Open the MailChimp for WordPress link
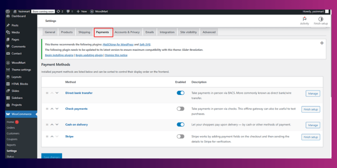This screenshot has width=337, height=168. (118, 45)
